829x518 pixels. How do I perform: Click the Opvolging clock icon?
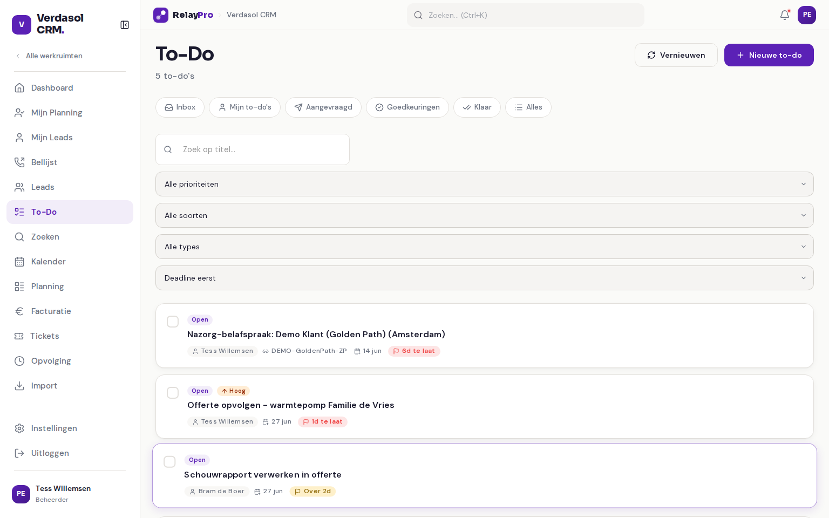coord(19,361)
